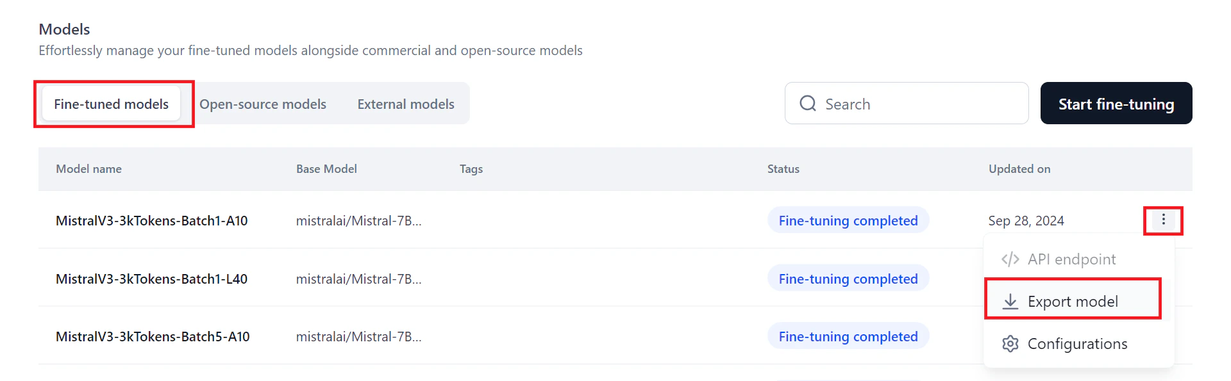
Task: Open model MistralV3-3kTokens-Batch1-L40
Action: tap(152, 279)
